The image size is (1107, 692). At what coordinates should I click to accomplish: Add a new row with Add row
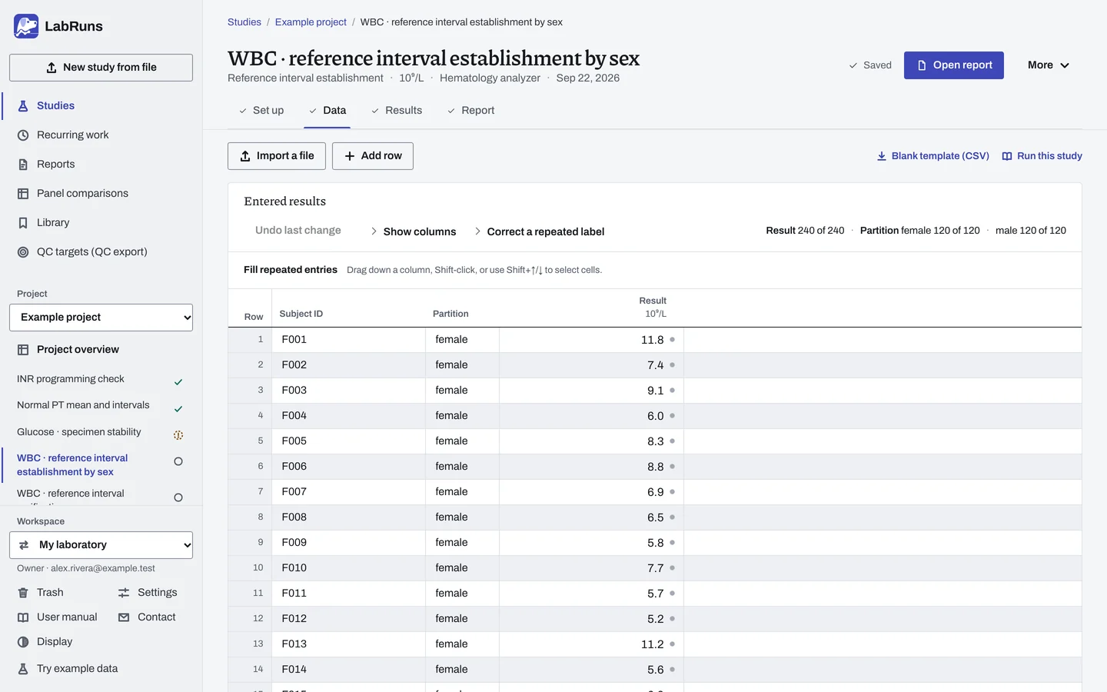pos(373,156)
